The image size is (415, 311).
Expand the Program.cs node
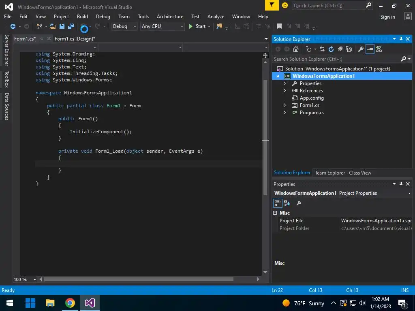point(285,113)
